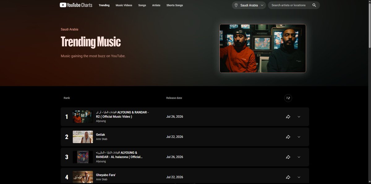Expand details for the R2 Official Music Video row

pyautogui.click(x=299, y=117)
